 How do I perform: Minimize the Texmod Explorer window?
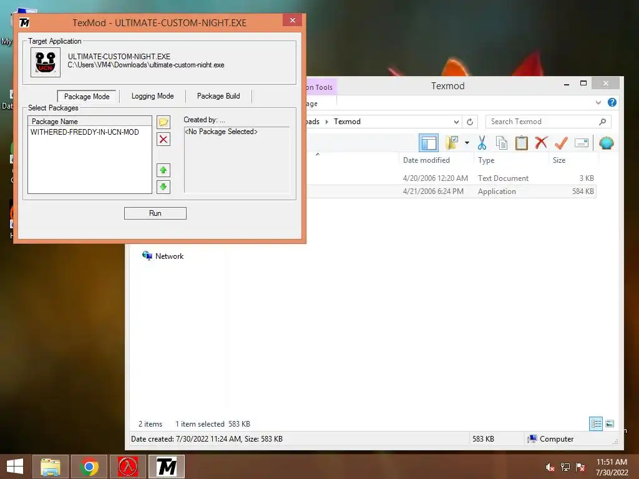pos(567,84)
